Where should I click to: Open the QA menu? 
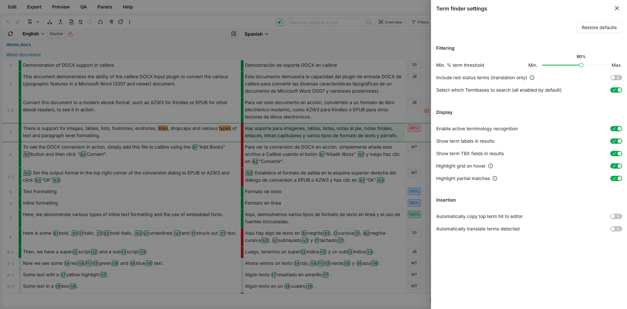[83, 7]
